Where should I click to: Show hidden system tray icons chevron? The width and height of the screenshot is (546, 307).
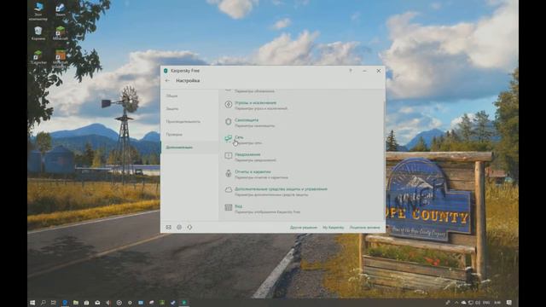tap(456, 303)
